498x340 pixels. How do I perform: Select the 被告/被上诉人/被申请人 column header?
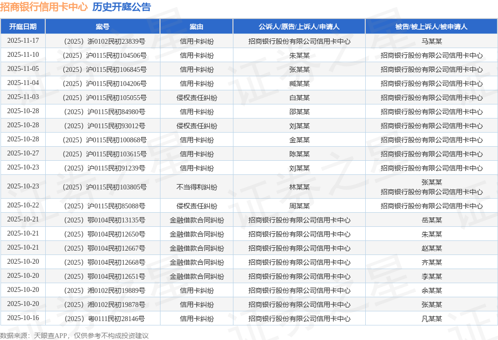coord(431,27)
